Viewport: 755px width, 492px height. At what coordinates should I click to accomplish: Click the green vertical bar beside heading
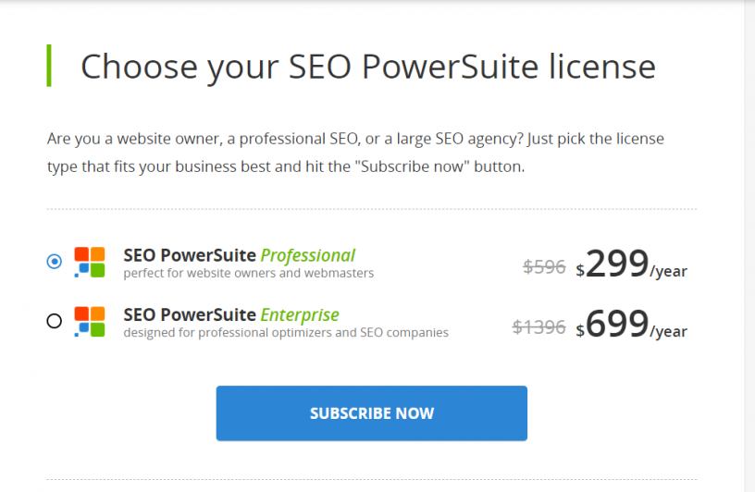pyautogui.click(x=49, y=66)
